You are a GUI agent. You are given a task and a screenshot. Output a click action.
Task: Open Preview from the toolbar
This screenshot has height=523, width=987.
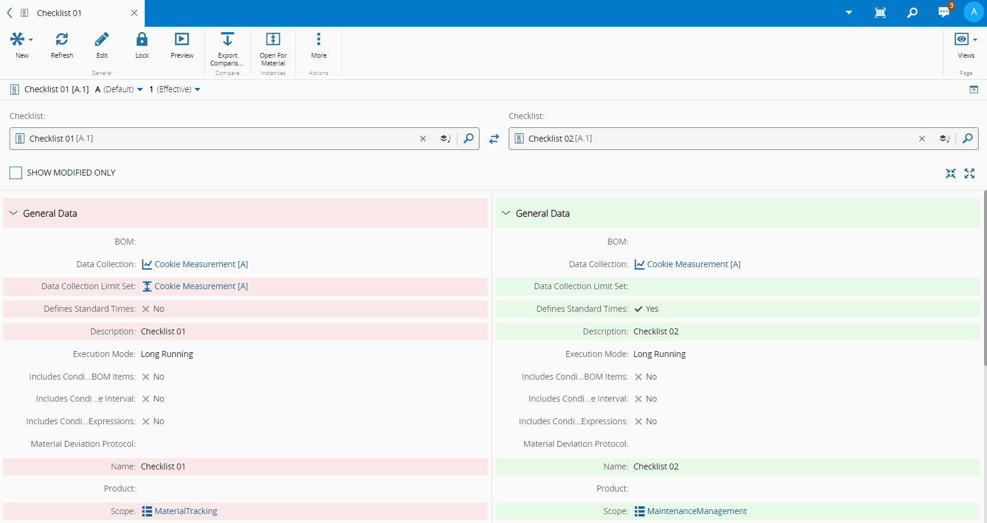tap(182, 40)
